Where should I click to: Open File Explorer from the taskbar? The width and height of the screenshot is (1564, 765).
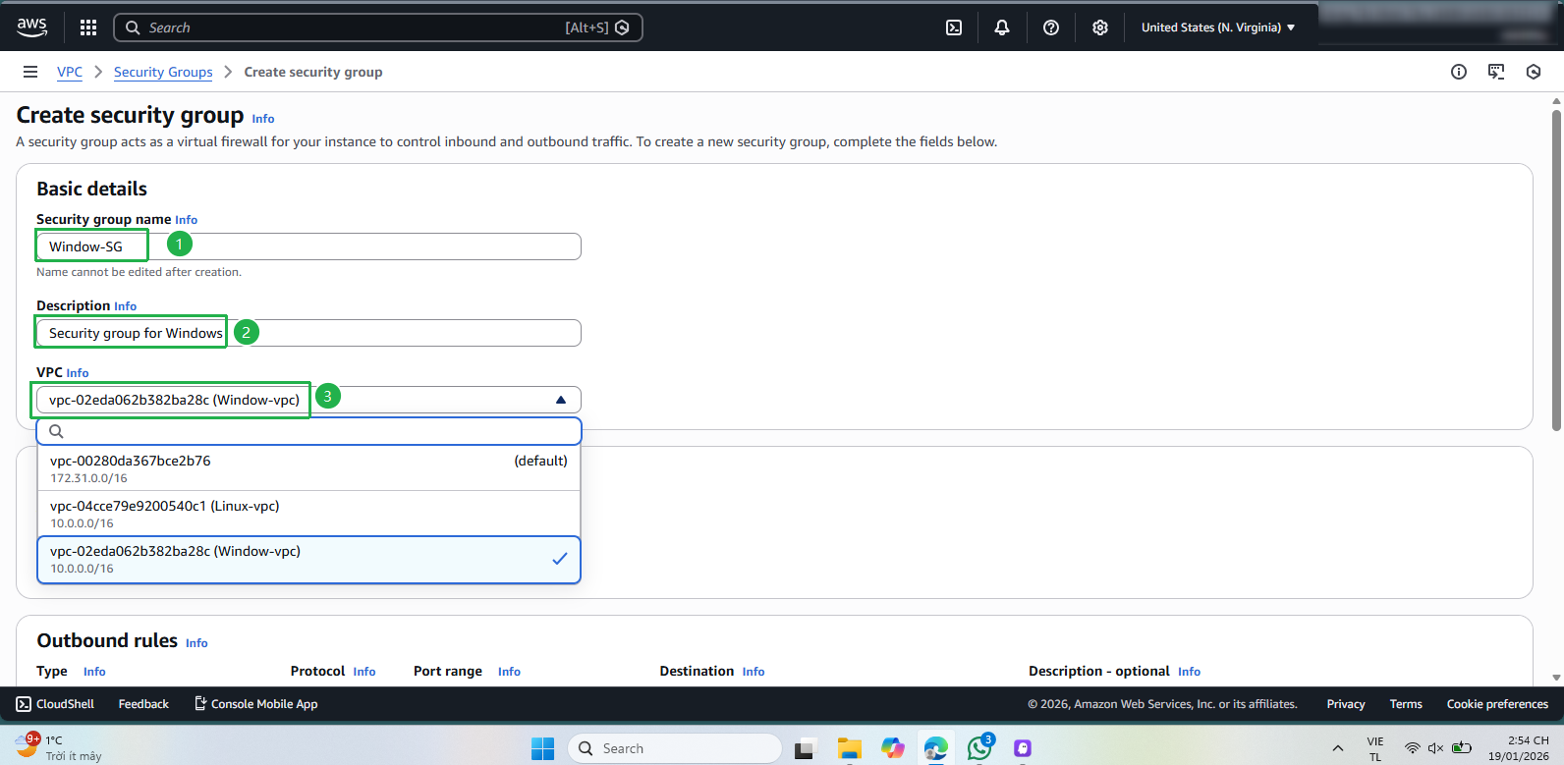click(850, 748)
